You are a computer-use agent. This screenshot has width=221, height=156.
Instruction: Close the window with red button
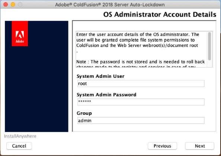pos(6,4)
